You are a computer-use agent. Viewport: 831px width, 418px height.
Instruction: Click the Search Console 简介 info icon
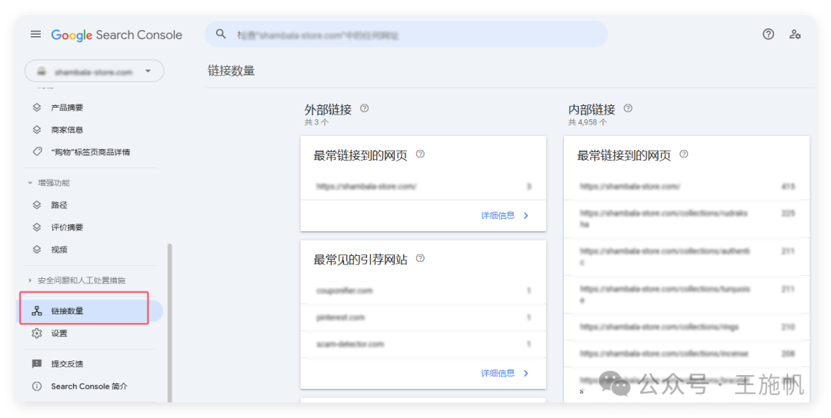37,386
